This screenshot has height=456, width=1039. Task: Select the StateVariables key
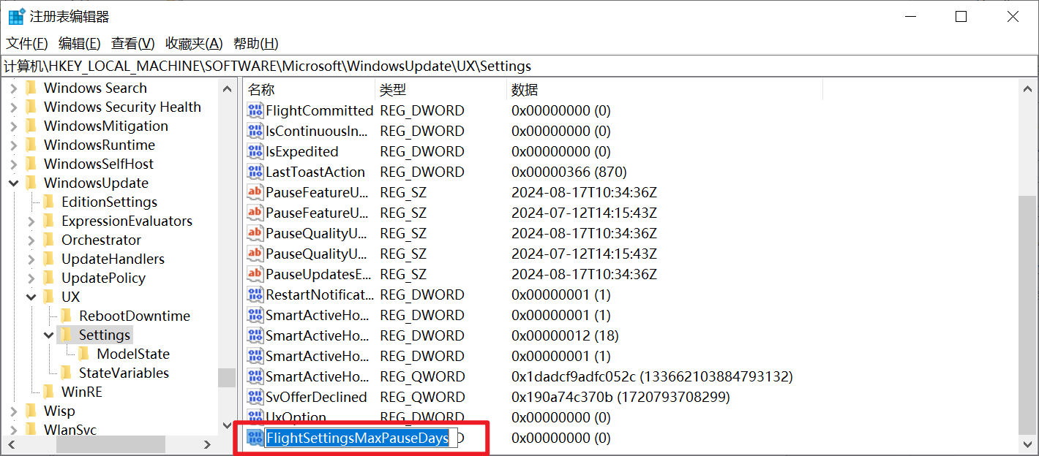(x=124, y=373)
